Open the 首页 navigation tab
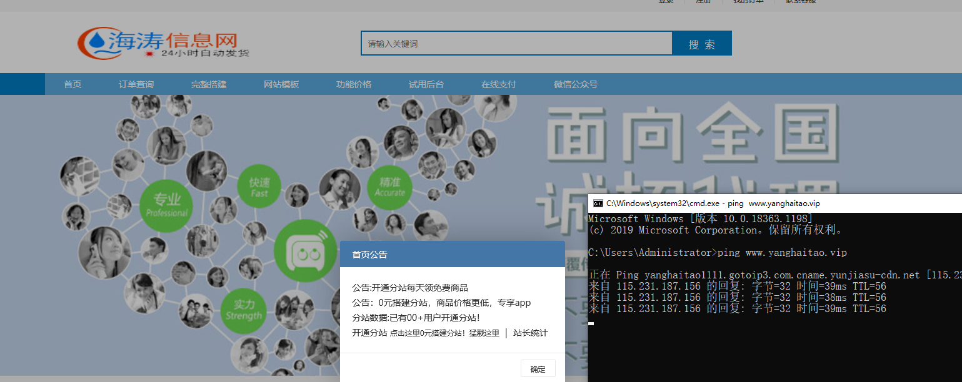This screenshot has height=382, width=962. (73, 84)
